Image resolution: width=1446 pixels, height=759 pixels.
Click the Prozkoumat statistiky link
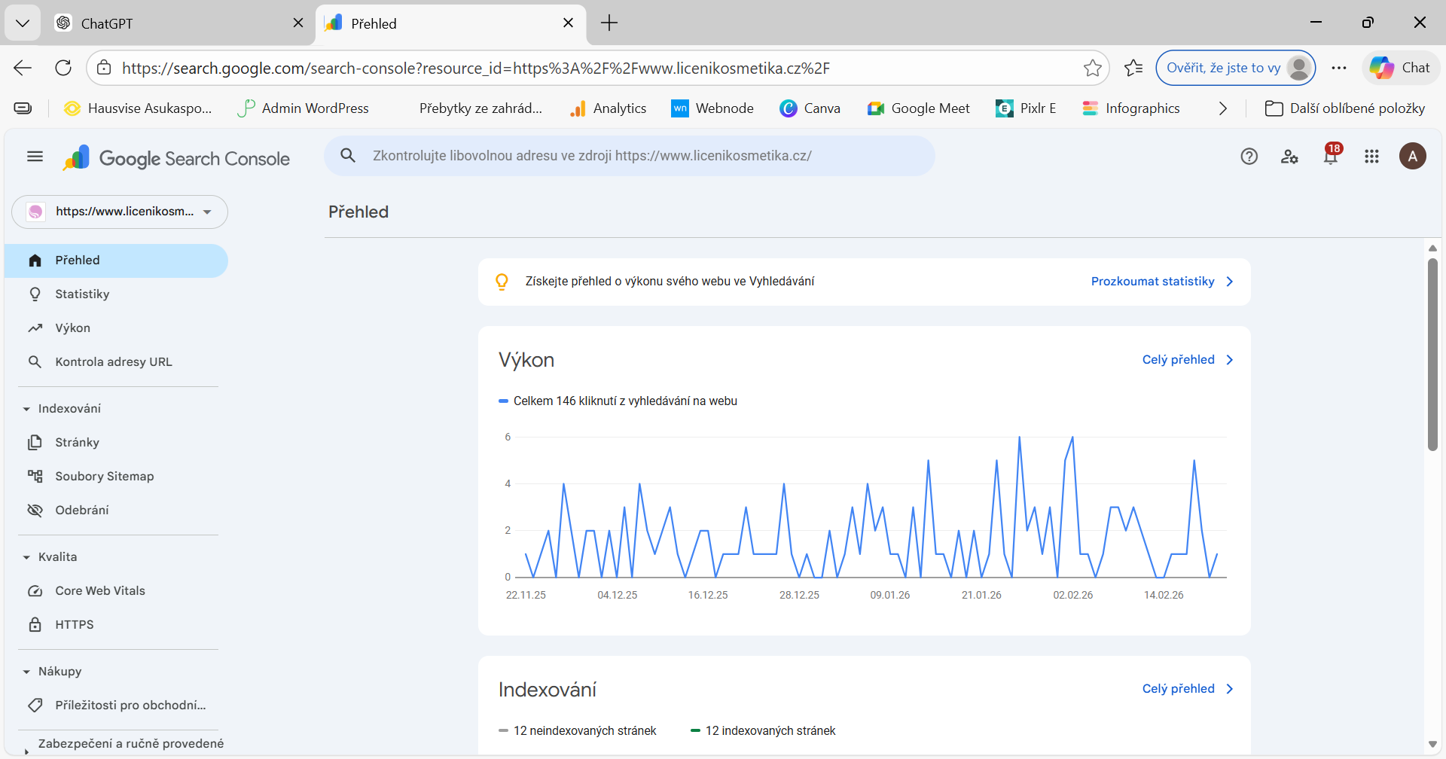coord(1152,281)
